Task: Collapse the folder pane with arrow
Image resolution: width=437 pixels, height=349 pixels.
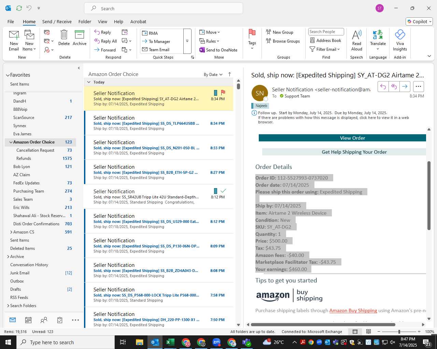Action: 79,68
